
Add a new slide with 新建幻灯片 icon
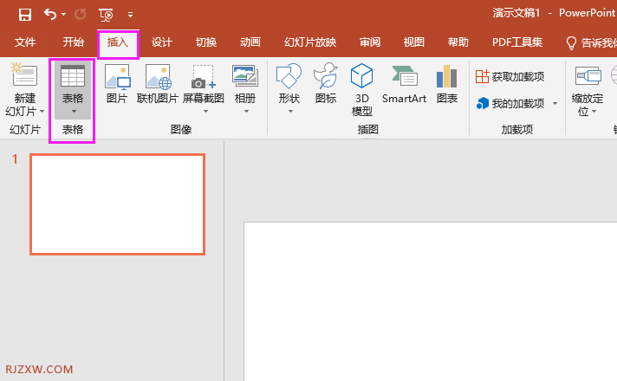pos(24,74)
